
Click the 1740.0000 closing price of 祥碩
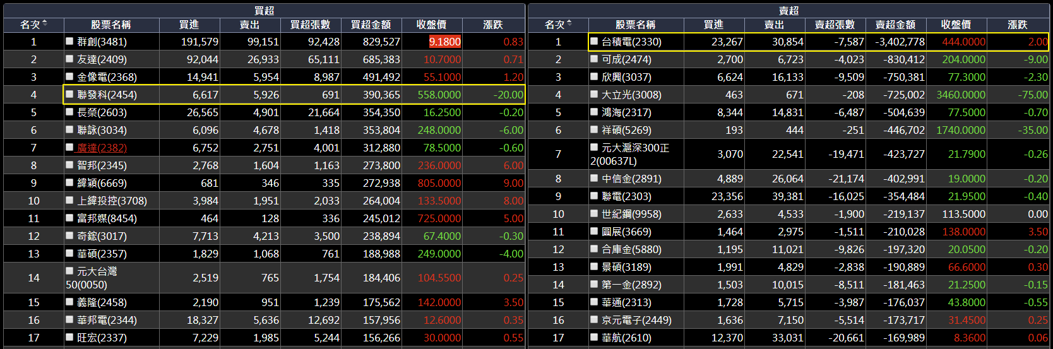point(960,130)
